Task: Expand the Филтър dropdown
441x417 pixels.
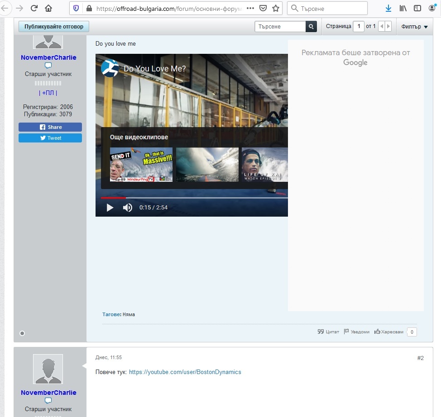Action: pos(414,27)
